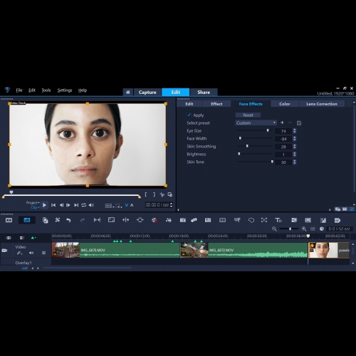Click the save preset disk icon

coord(299,123)
